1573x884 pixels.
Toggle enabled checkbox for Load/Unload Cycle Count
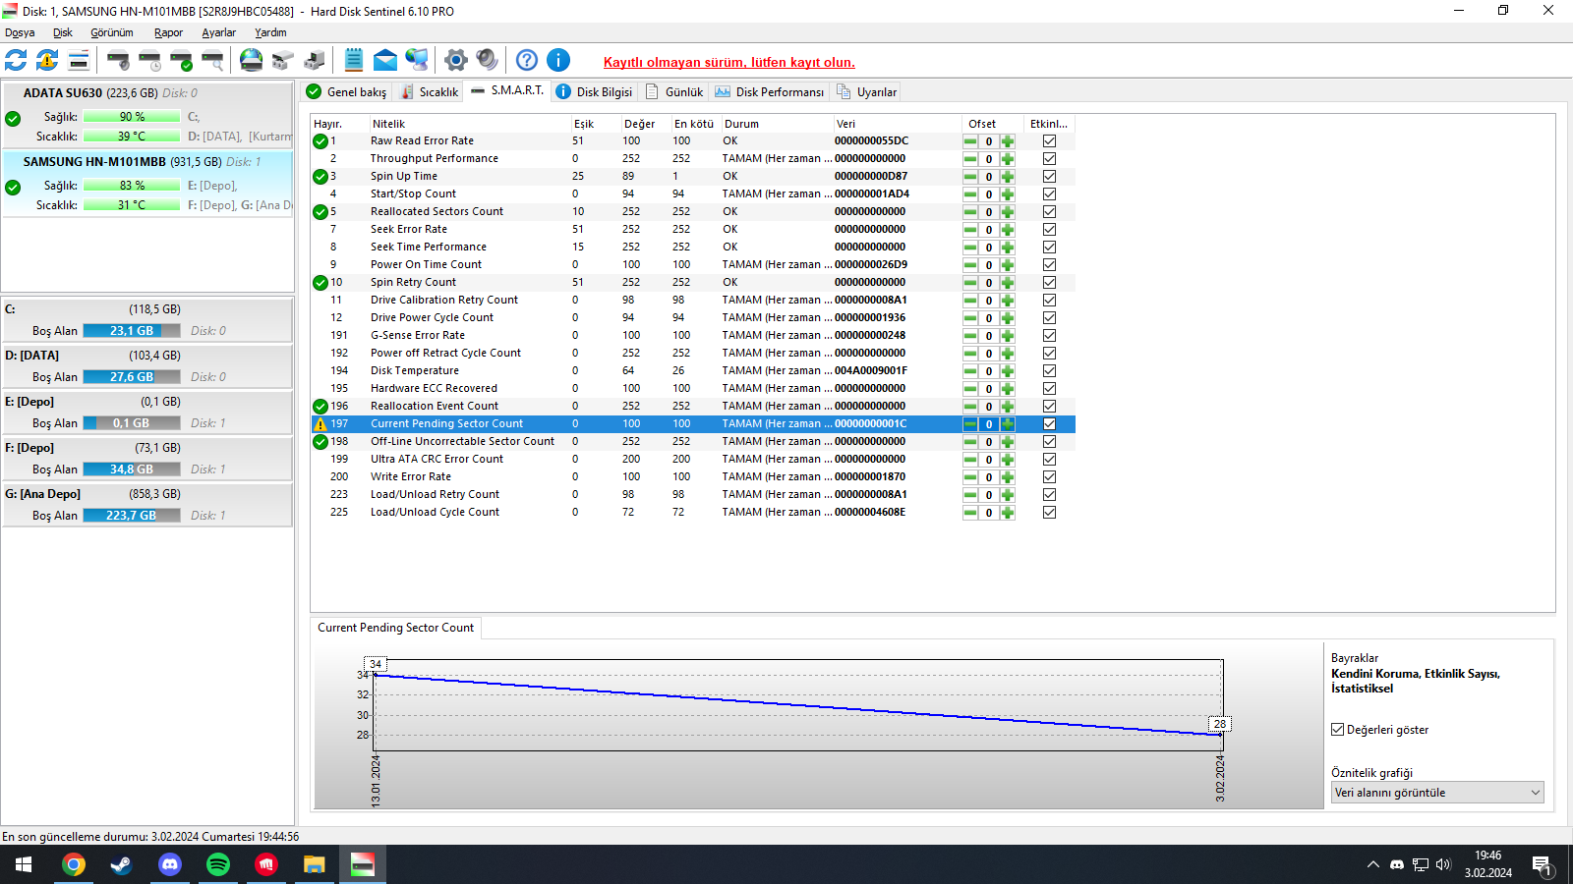(x=1050, y=513)
